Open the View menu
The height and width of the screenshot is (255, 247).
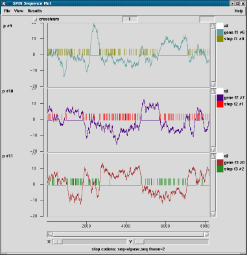[x=19, y=11]
